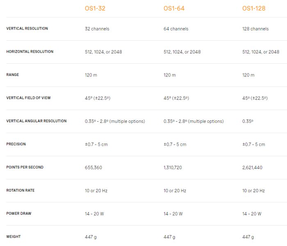This screenshot has width=287, height=246.
Task: Select the Weight row label
Action: click(14, 237)
